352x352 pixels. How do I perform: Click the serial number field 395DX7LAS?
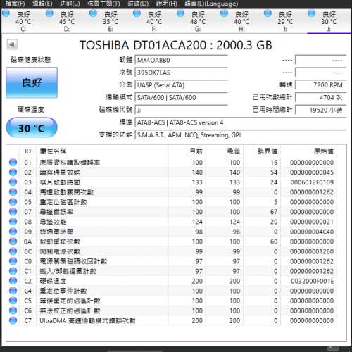click(x=182, y=73)
